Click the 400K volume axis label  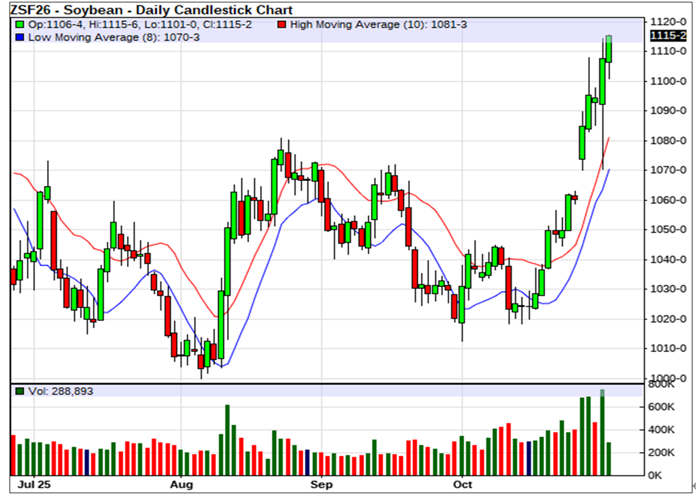click(661, 430)
